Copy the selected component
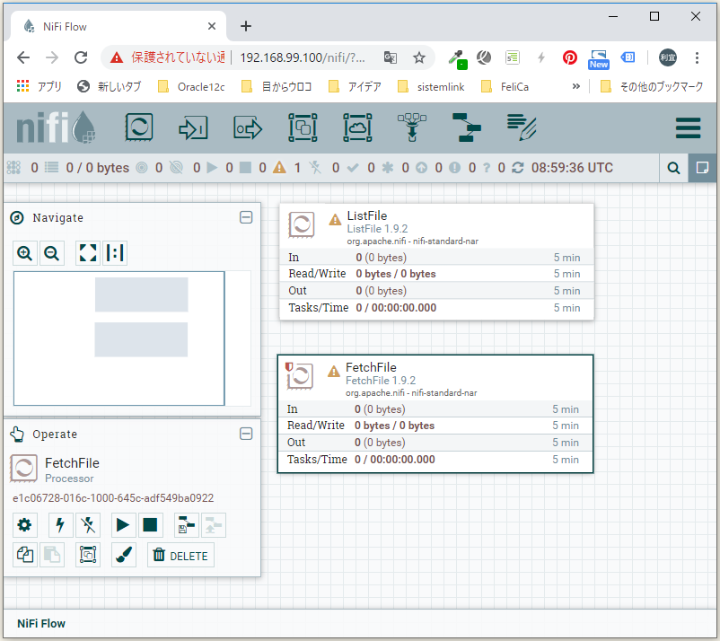 pos(24,555)
